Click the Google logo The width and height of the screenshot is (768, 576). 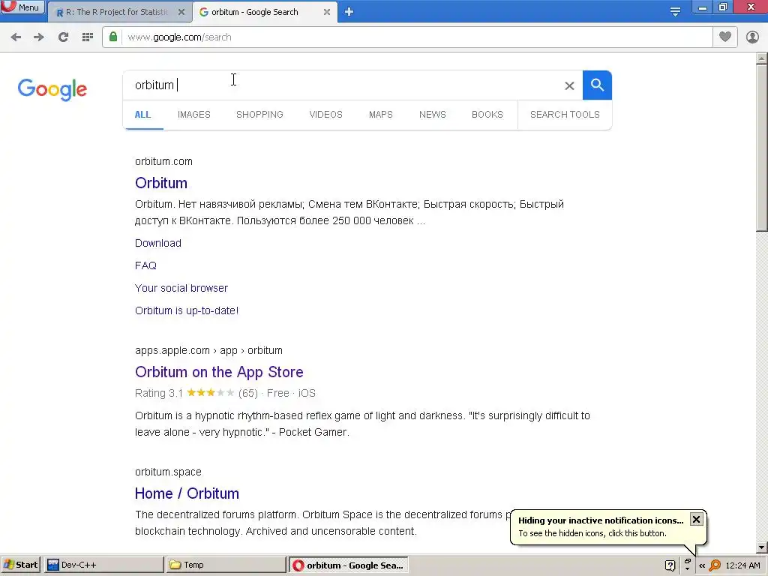(52, 90)
